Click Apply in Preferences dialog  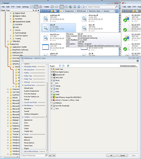click(134, 156)
